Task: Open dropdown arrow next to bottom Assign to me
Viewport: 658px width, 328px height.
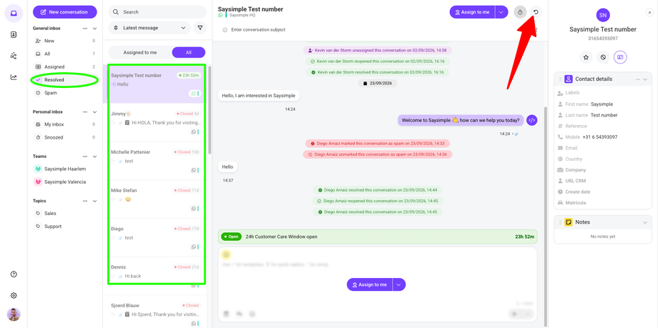Action: (399, 284)
